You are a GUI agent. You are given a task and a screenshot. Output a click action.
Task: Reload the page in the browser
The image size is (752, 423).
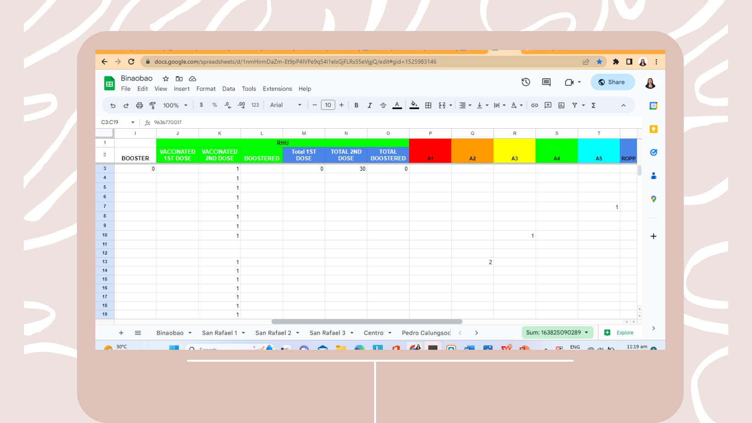131,62
